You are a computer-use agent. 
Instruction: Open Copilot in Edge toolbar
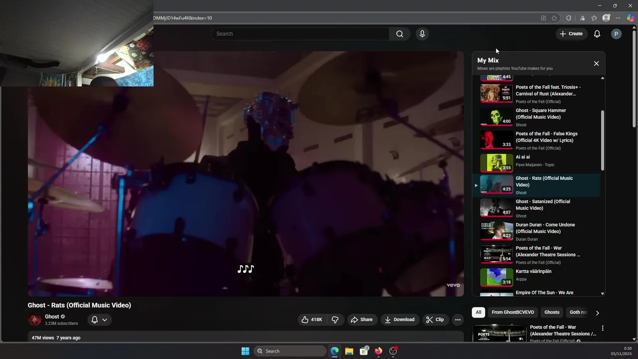click(631, 18)
